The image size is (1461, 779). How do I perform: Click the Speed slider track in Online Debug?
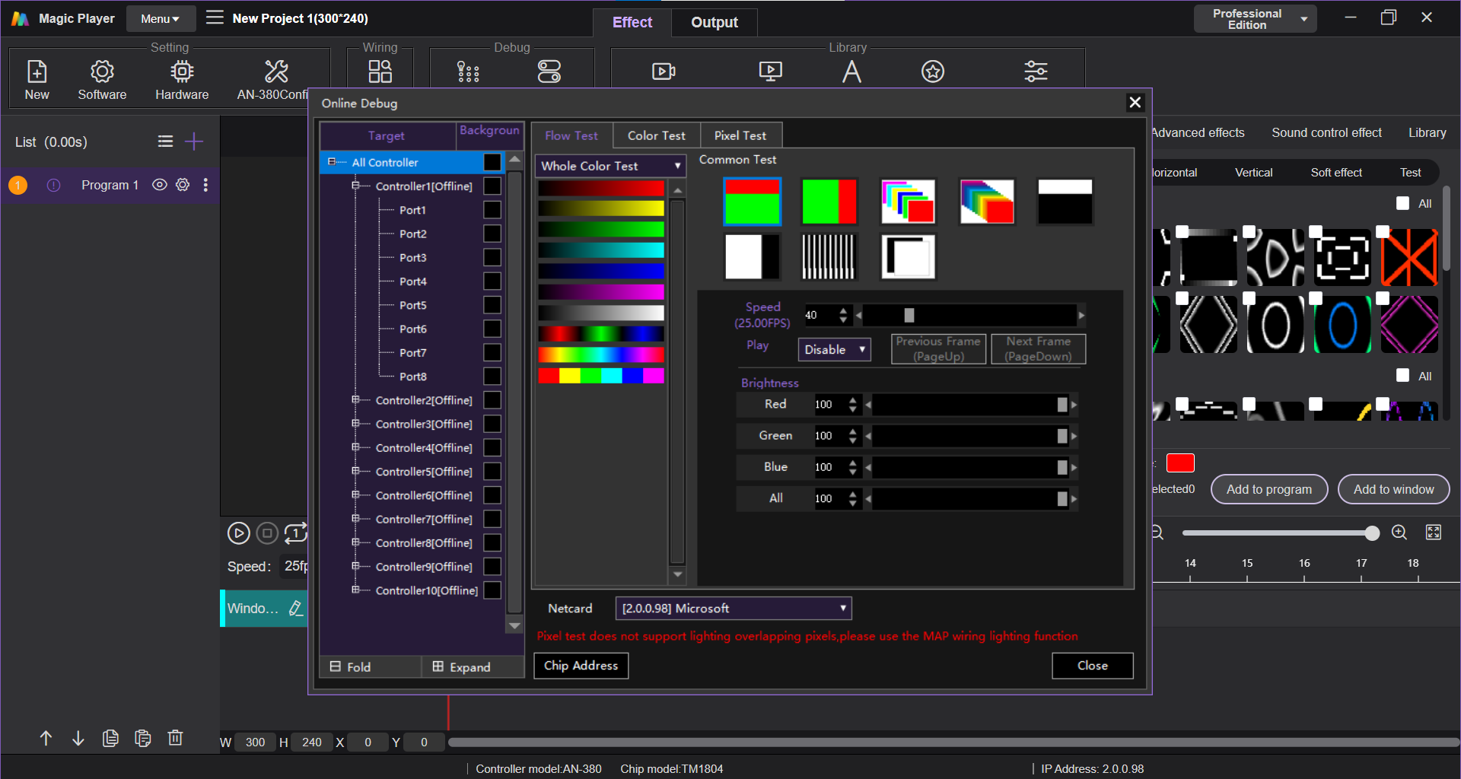point(969,315)
